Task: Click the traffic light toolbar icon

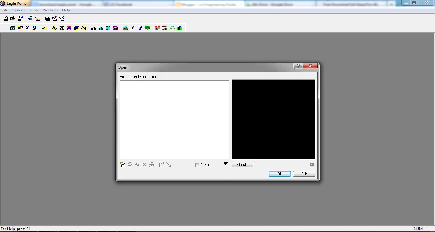Action: (62, 28)
